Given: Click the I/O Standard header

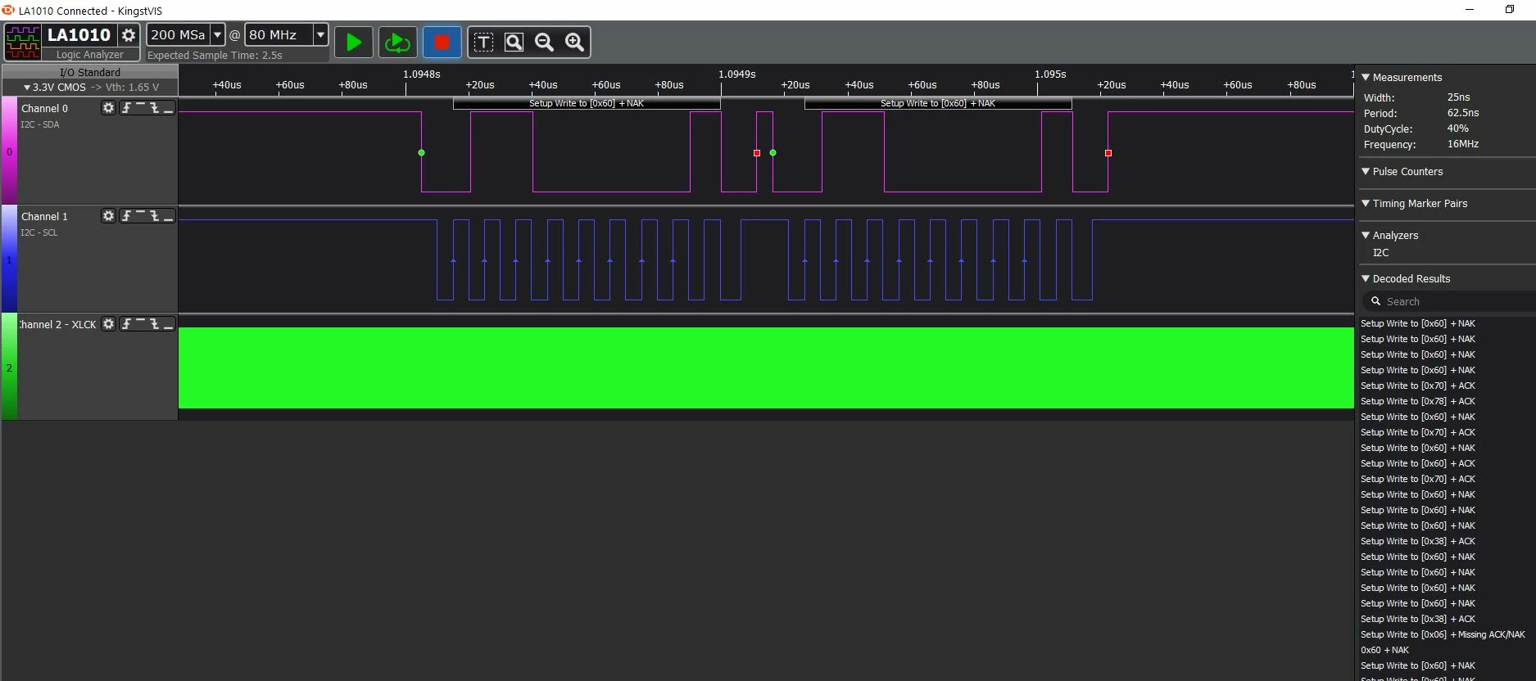Looking at the screenshot, I should point(90,72).
